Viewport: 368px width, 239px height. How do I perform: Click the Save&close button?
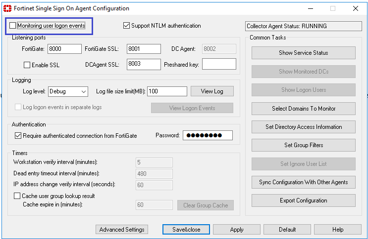(x=186, y=230)
